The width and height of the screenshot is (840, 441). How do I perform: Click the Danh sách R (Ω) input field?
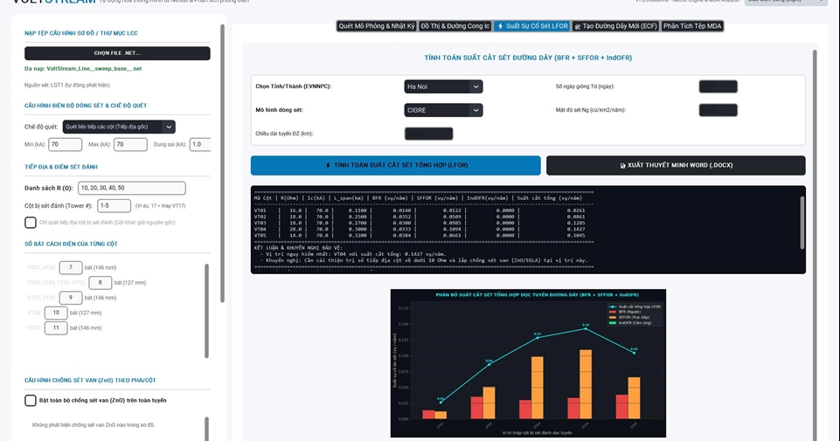(x=132, y=188)
